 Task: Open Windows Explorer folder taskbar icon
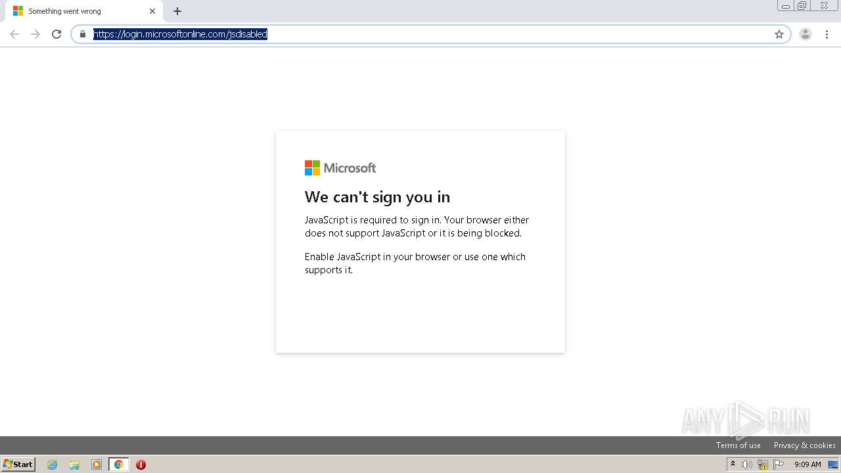coord(74,464)
